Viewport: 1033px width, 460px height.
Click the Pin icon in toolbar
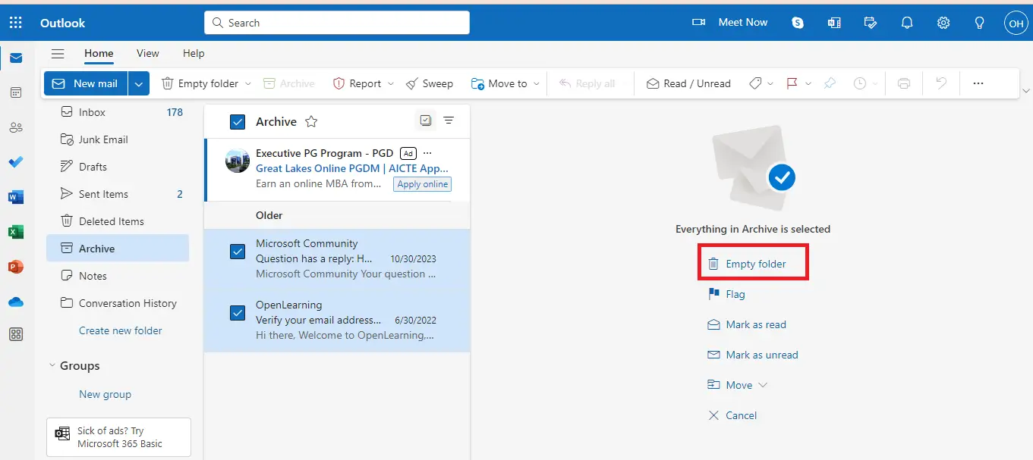[x=830, y=83]
